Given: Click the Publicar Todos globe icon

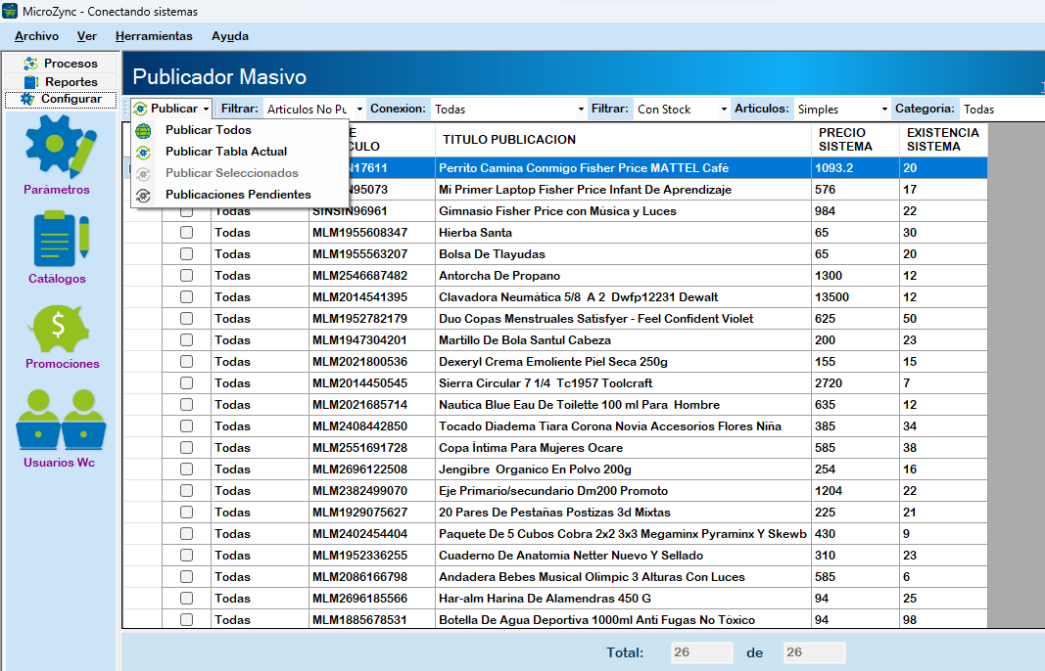Looking at the screenshot, I should [x=144, y=130].
